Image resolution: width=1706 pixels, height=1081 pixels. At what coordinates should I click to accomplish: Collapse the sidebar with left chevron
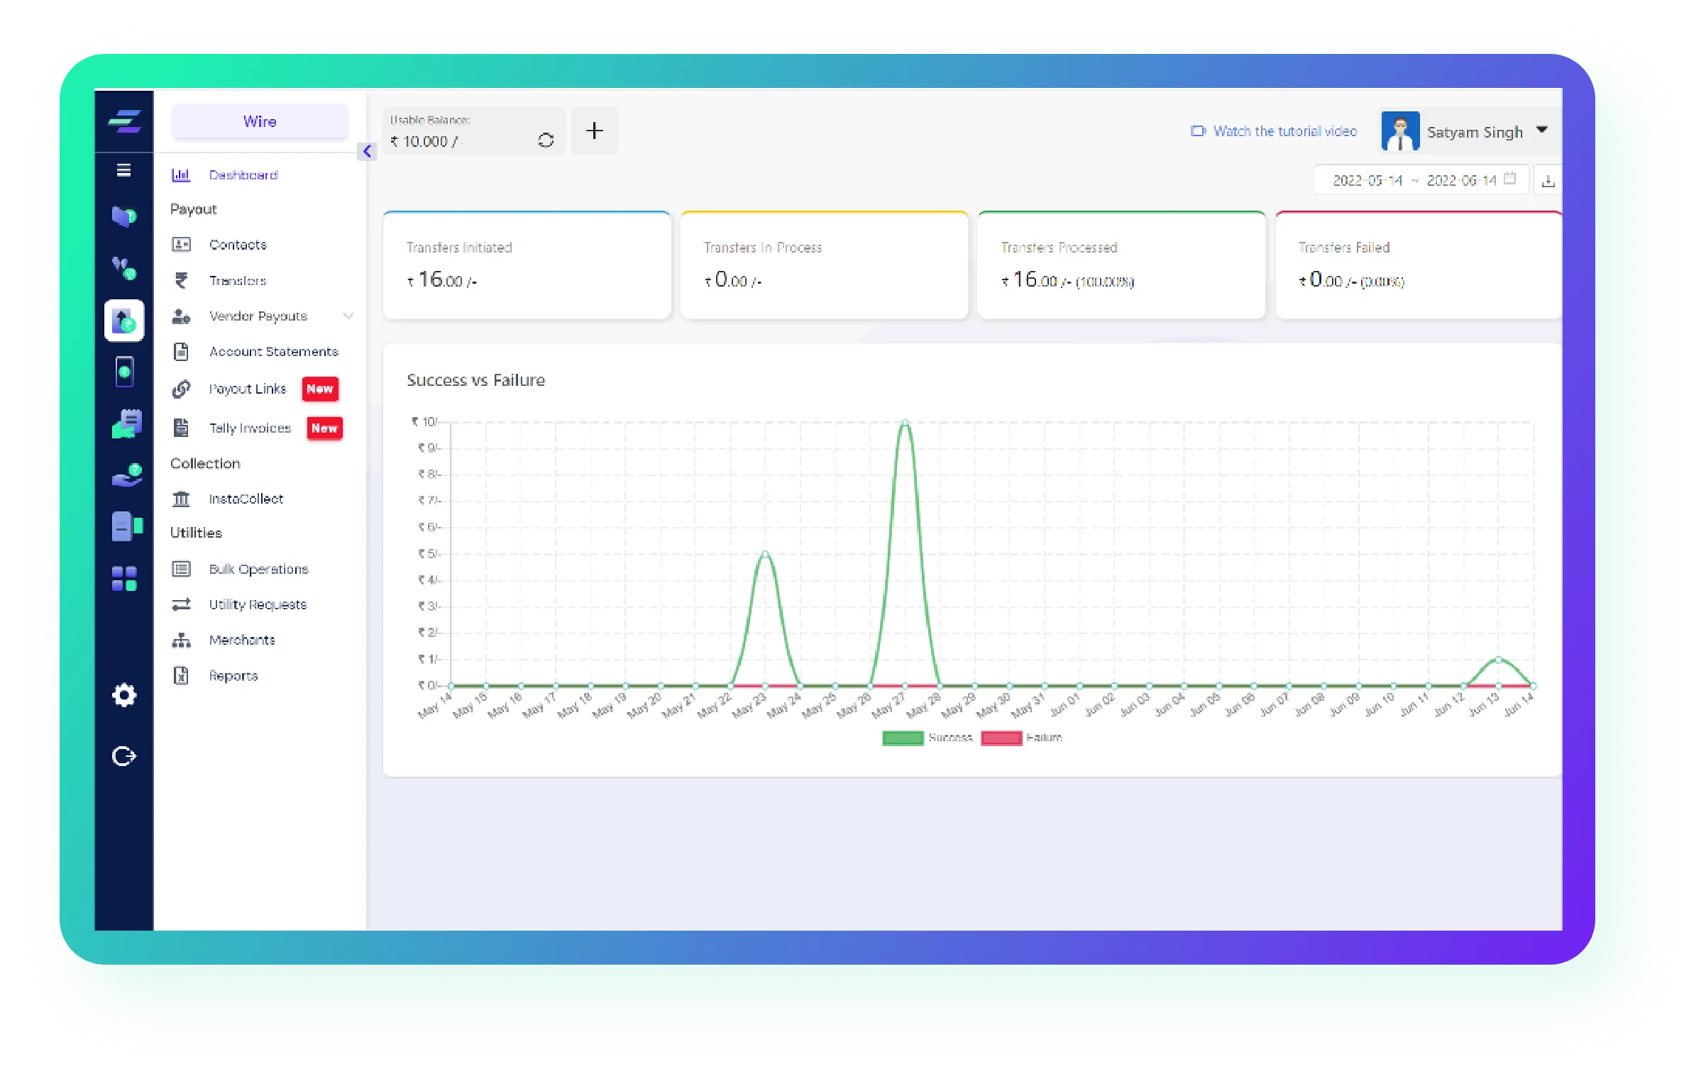367,151
